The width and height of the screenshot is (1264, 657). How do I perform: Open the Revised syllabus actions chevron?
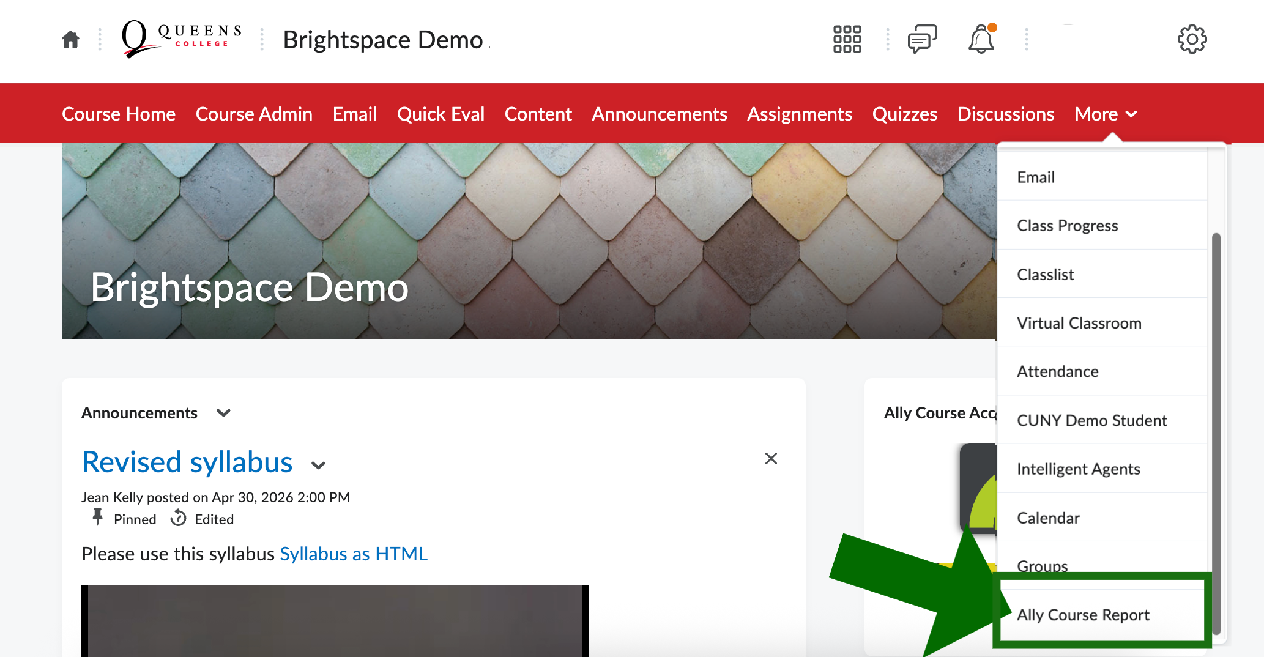tap(318, 466)
